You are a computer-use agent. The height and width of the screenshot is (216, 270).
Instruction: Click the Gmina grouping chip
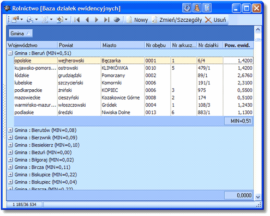coord(21,33)
